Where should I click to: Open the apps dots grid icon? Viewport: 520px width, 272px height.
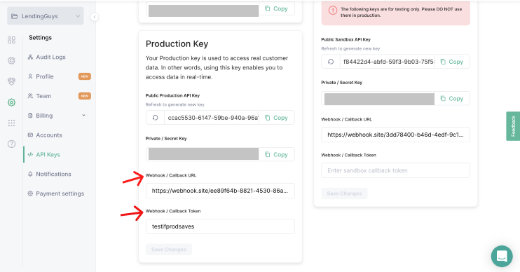[x=12, y=123]
